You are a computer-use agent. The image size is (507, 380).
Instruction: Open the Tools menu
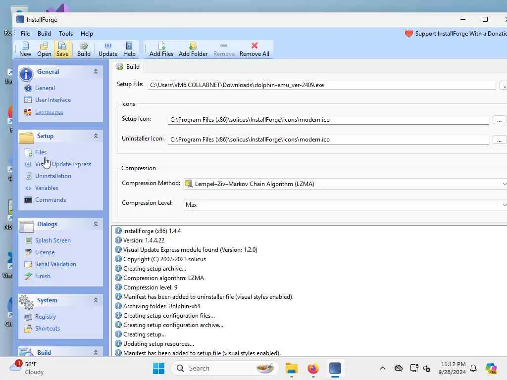point(66,34)
